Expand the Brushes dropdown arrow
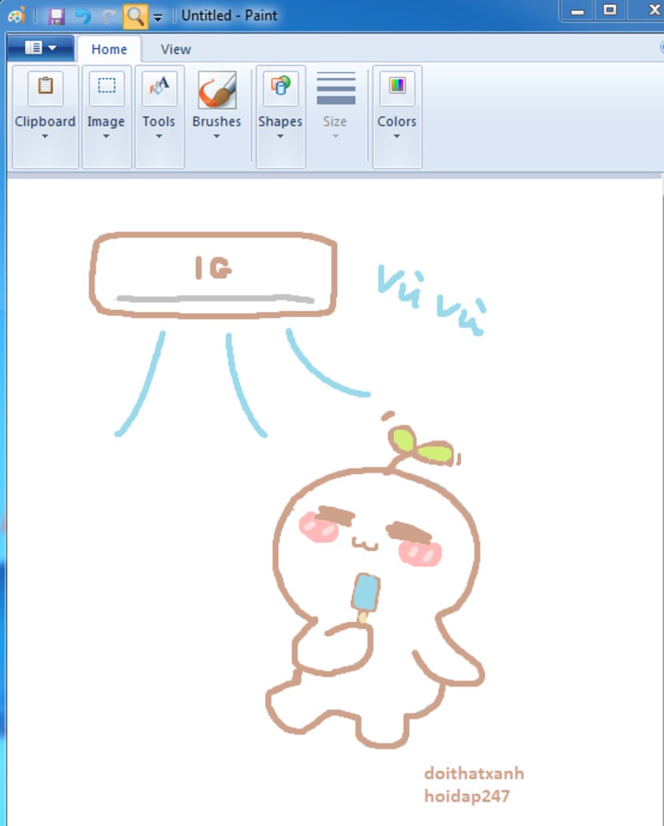664x826 pixels. tap(215, 137)
